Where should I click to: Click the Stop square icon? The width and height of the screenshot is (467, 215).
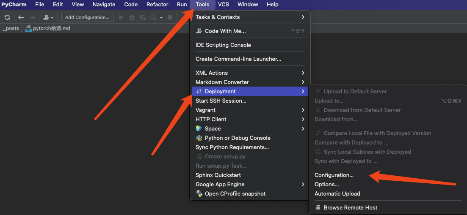(x=170, y=17)
